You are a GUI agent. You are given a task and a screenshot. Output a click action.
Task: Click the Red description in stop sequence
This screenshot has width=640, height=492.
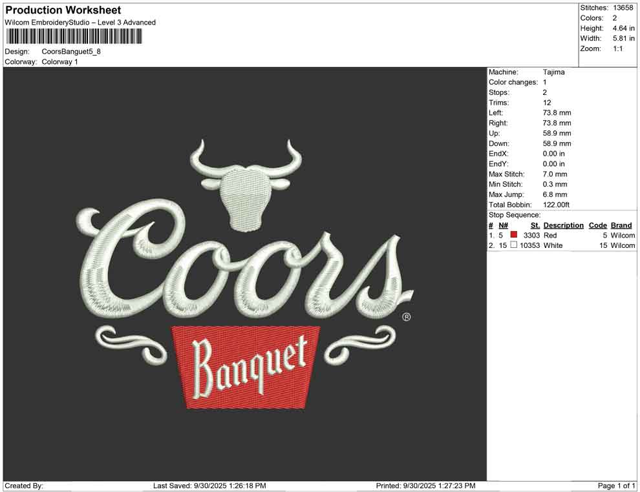coord(549,236)
